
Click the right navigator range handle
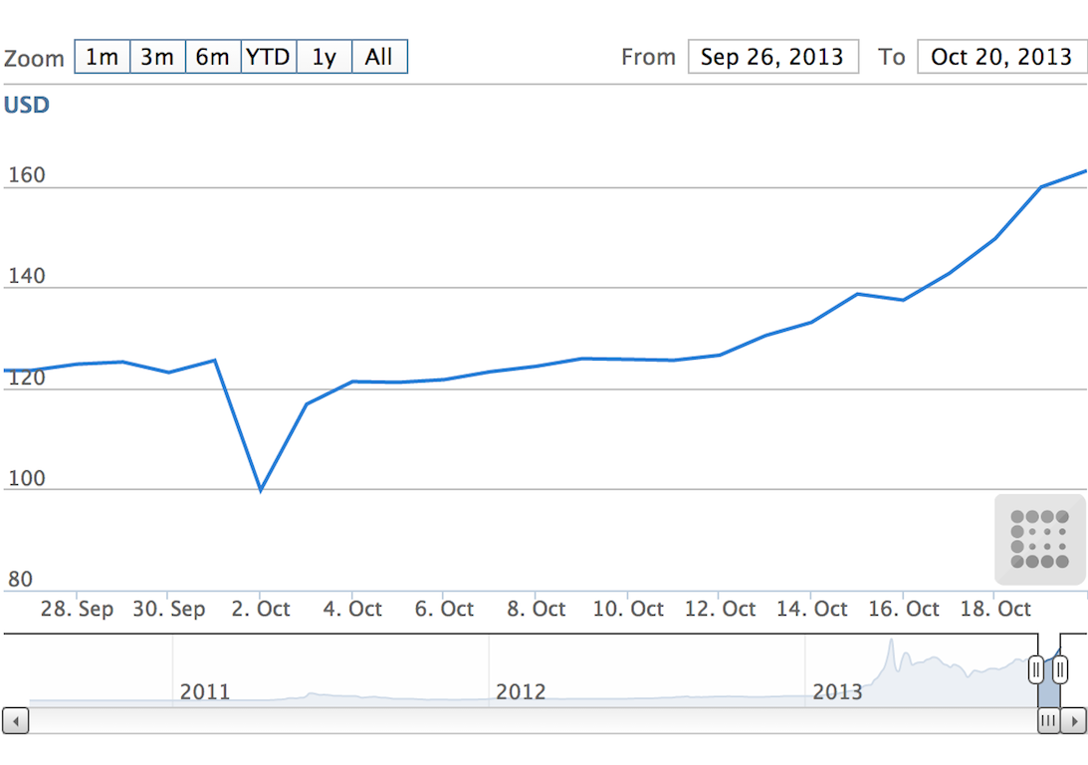1060,670
